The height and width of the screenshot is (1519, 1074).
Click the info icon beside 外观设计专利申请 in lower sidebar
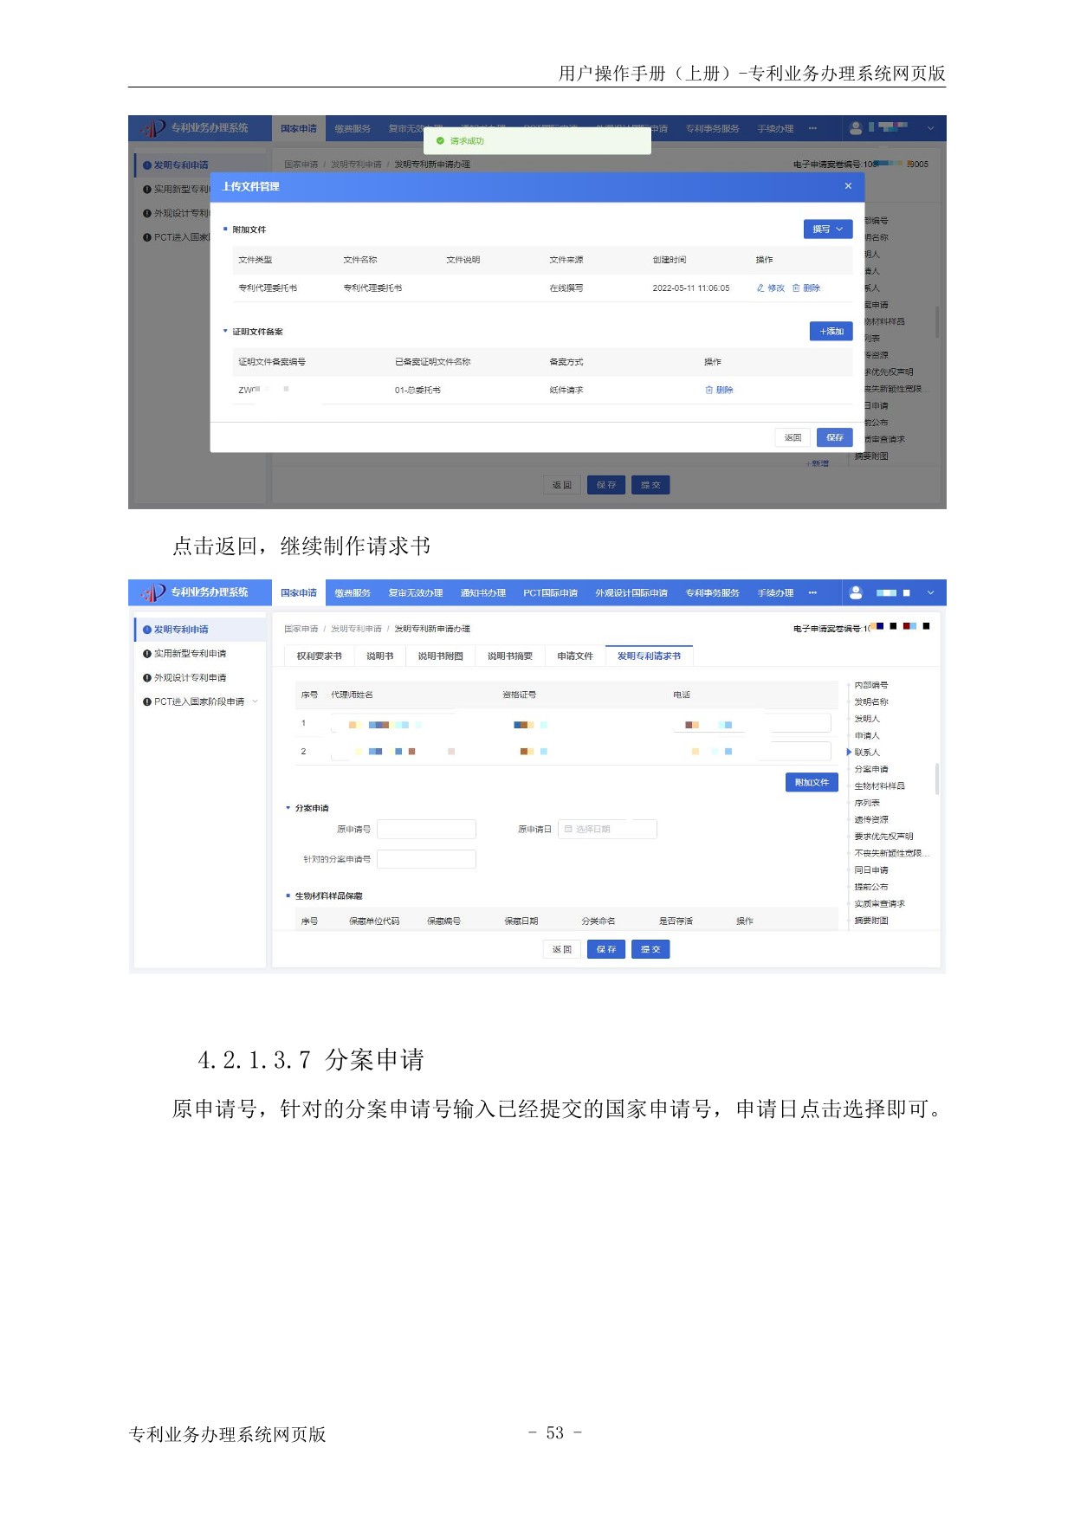pyautogui.click(x=147, y=678)
